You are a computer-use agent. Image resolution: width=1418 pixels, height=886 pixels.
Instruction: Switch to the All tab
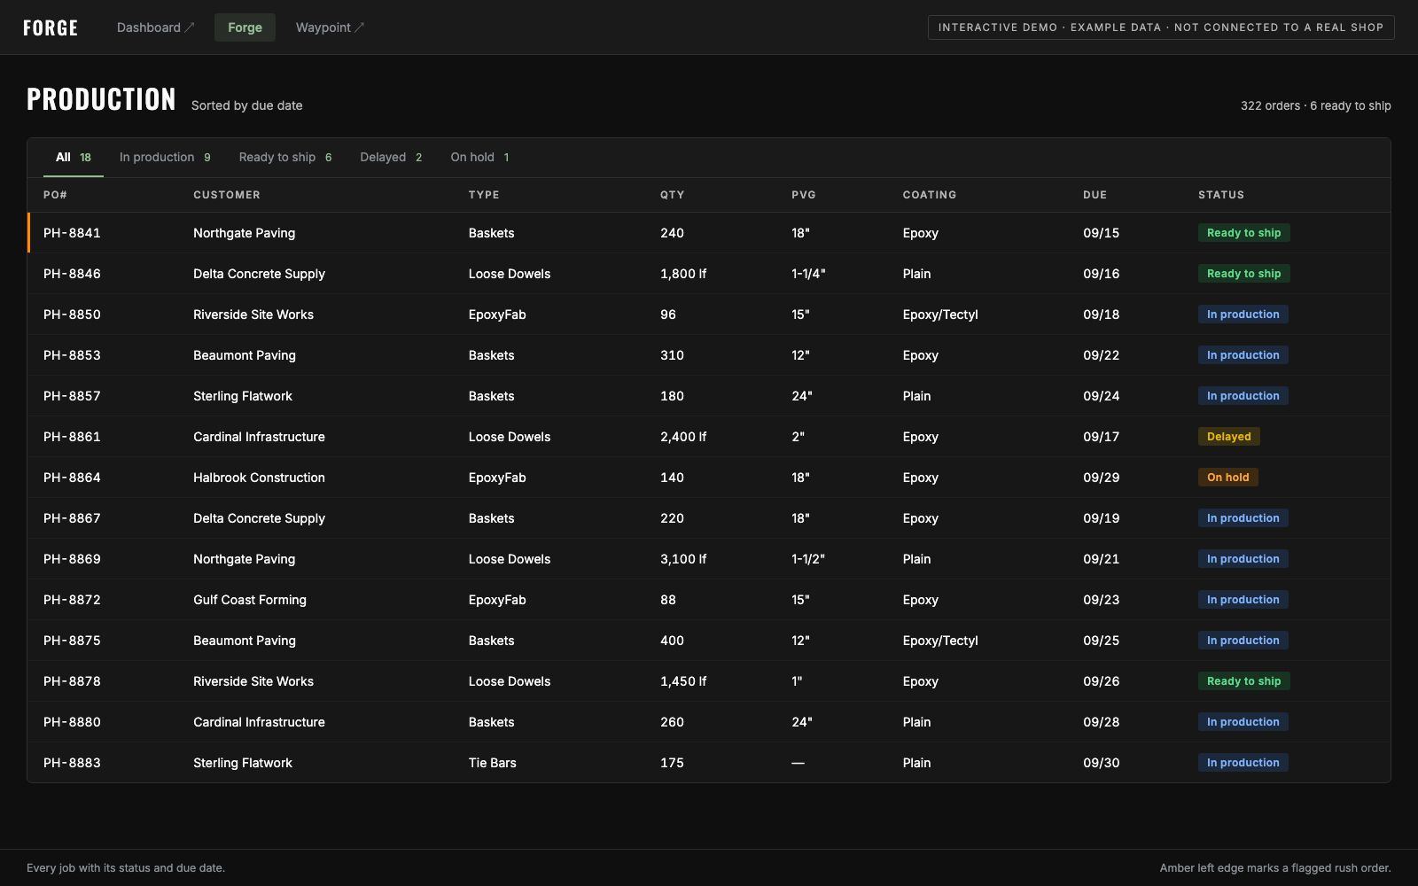pos(74,157)
